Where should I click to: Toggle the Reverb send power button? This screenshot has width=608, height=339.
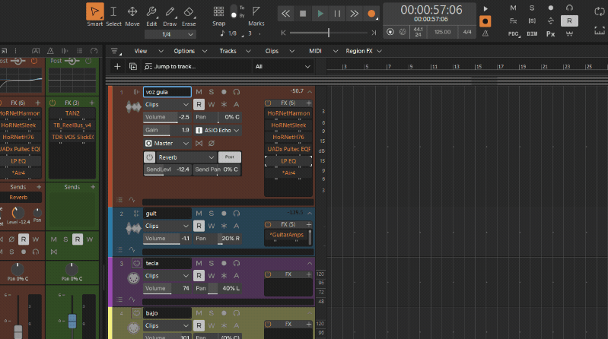pos(150,157)
